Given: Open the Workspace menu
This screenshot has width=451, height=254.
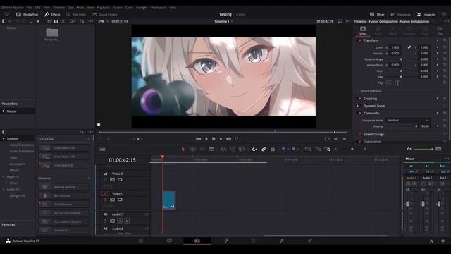Looking at the screenshot, I should pyautogui.click(x=159, y=8).
